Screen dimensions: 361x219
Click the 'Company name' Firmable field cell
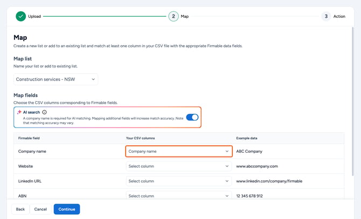tap(32, 151)
